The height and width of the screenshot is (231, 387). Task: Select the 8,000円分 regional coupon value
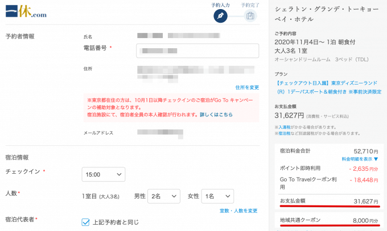pos(365,221)
